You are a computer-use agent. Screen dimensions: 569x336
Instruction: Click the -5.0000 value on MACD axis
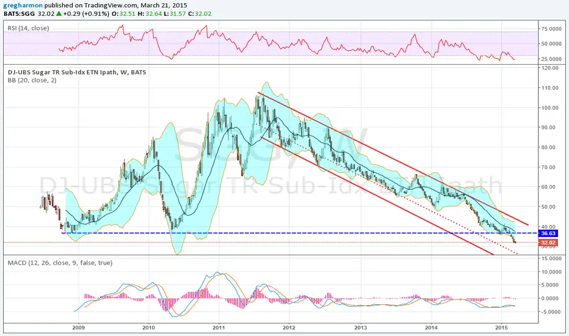(551, 312)
